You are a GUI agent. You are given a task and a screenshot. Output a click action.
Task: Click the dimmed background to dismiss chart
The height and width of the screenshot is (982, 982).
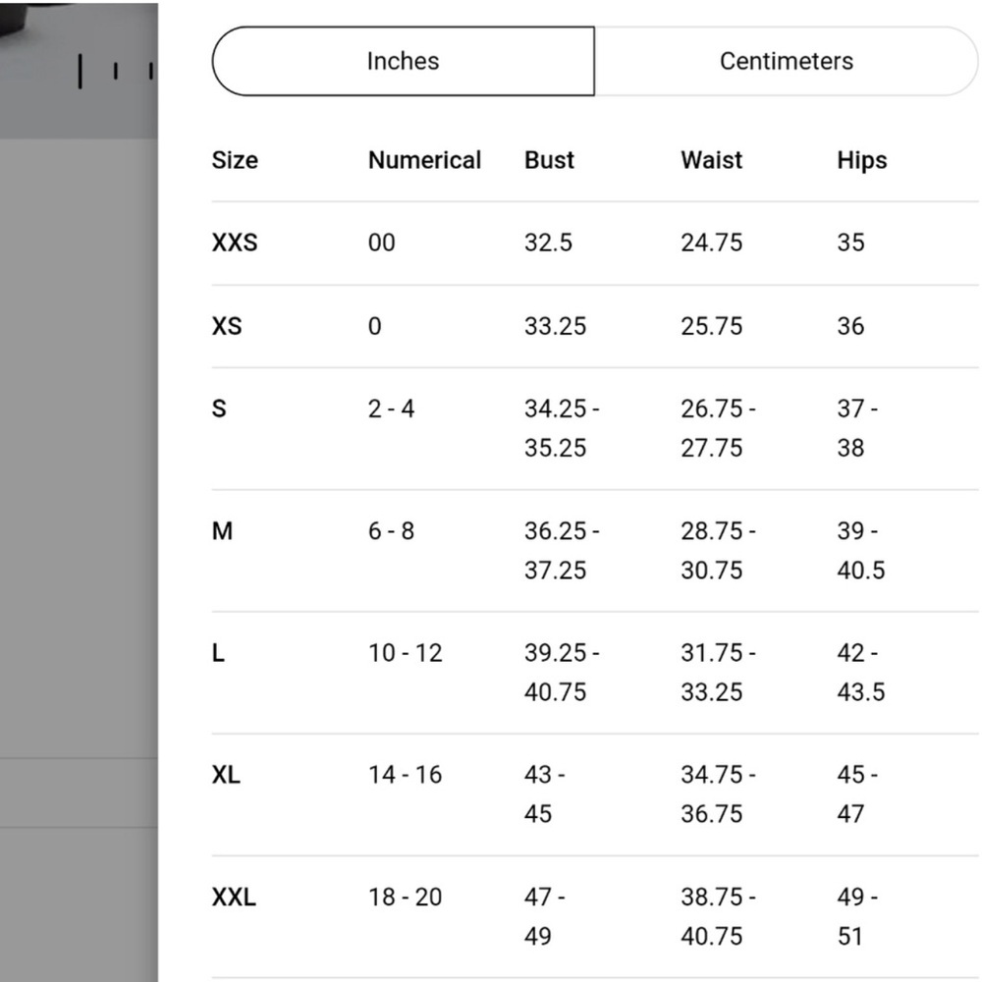[x=79, y=501]
